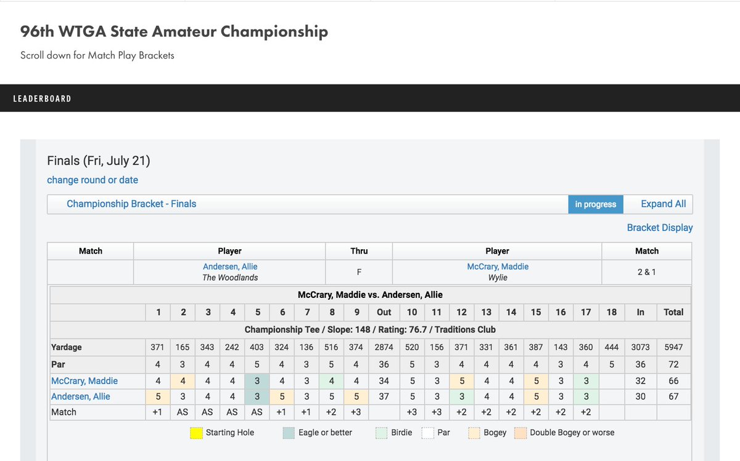Image resolution: width=740 pixels, height=461 pixels.
Task: Open Andersen, Allie player link in header row
Action: [x=230, y=267]
